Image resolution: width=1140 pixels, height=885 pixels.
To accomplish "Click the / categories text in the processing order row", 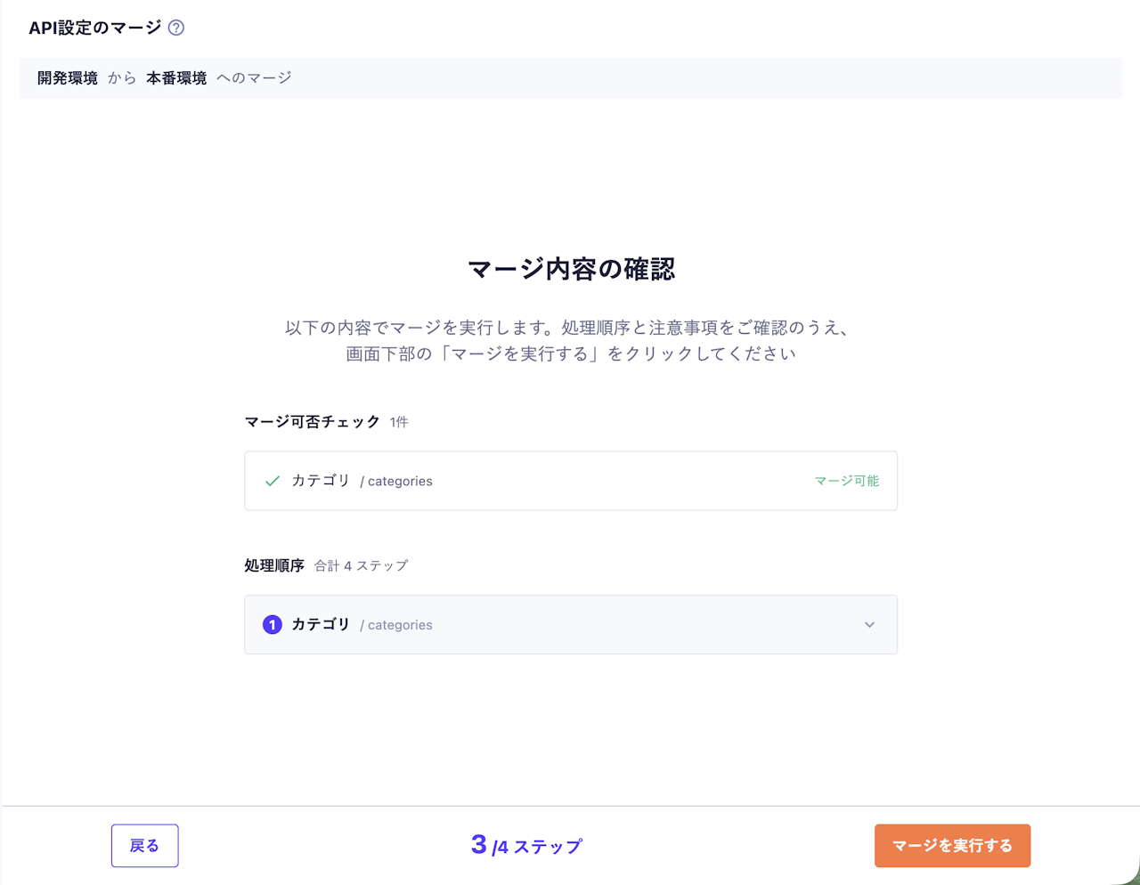I will (x=396, y=625).
